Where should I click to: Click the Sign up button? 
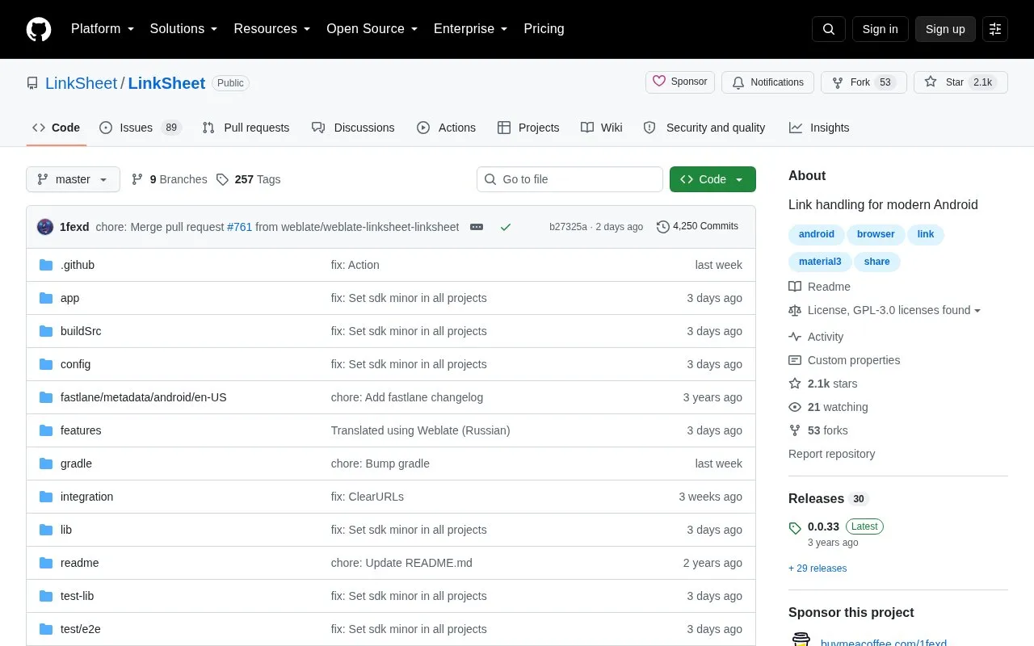click(945, 29)
